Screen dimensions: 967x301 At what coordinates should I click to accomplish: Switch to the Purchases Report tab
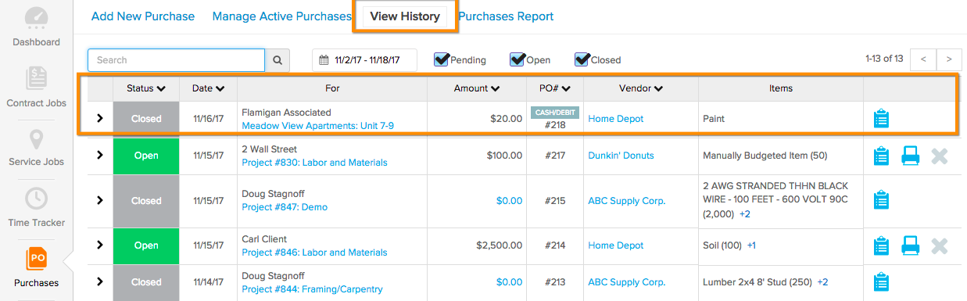(x=506, y=16)
